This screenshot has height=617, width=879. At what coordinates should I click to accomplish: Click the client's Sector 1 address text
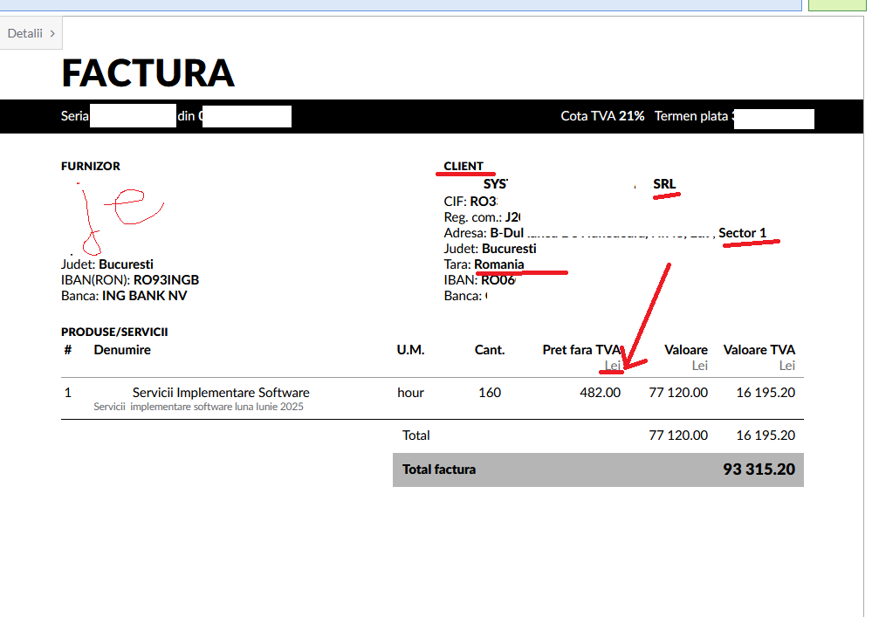742,233
